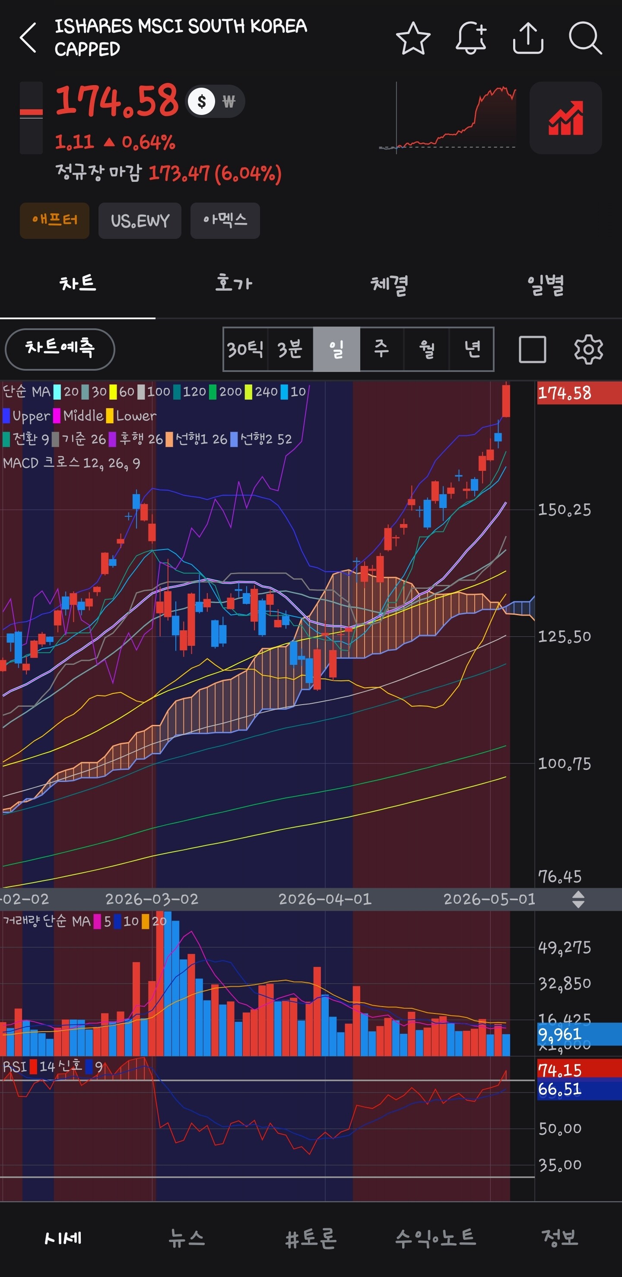
Task: Tap the 아멕스 exchange tag
Action: tap(225, 221)
